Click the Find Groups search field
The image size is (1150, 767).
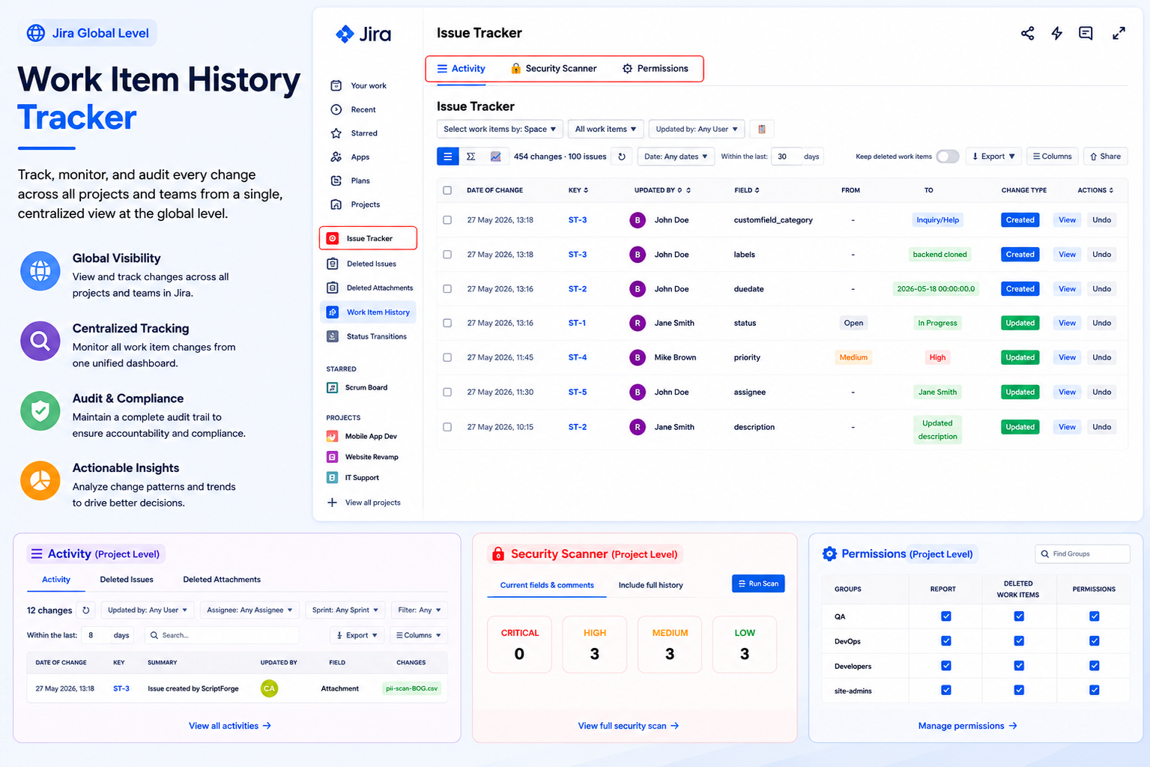(1083, 554)
